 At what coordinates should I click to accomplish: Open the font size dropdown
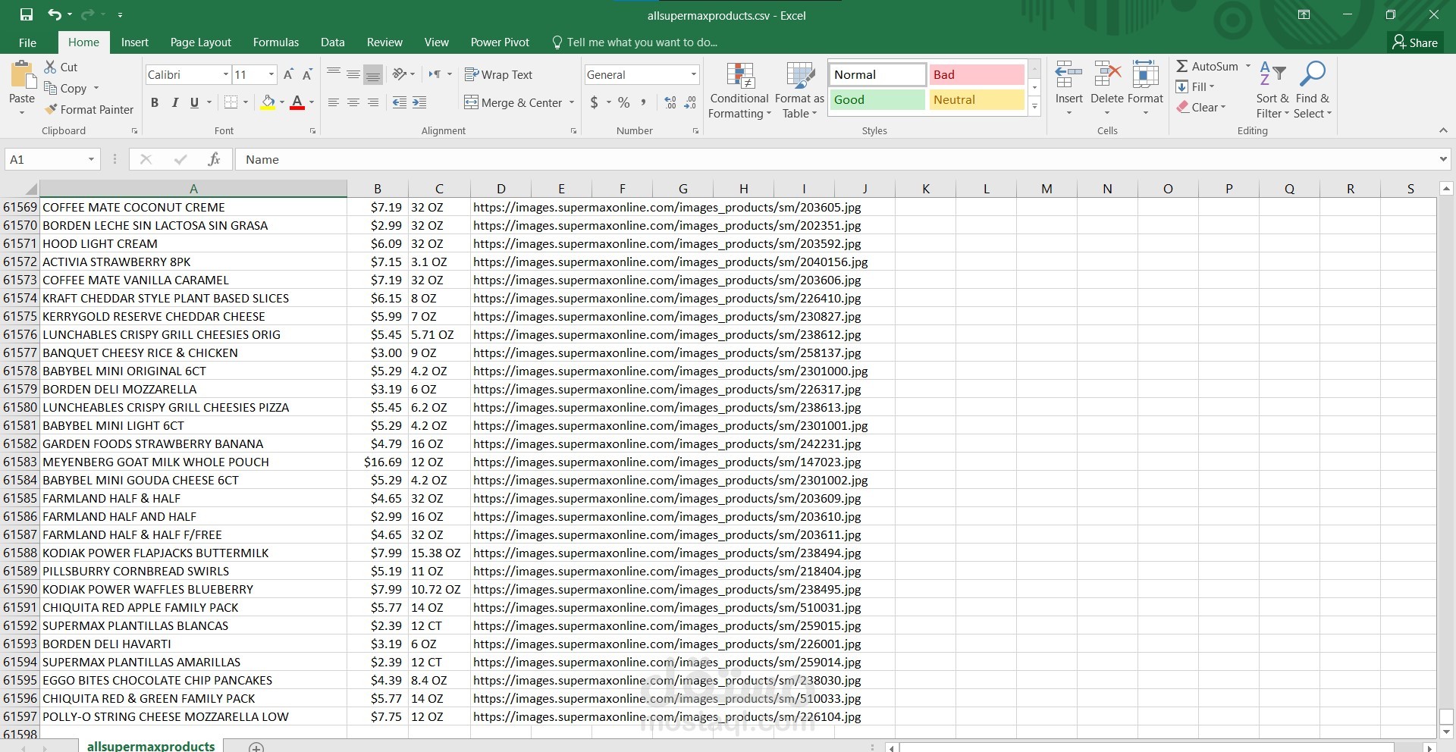[271, 74]
